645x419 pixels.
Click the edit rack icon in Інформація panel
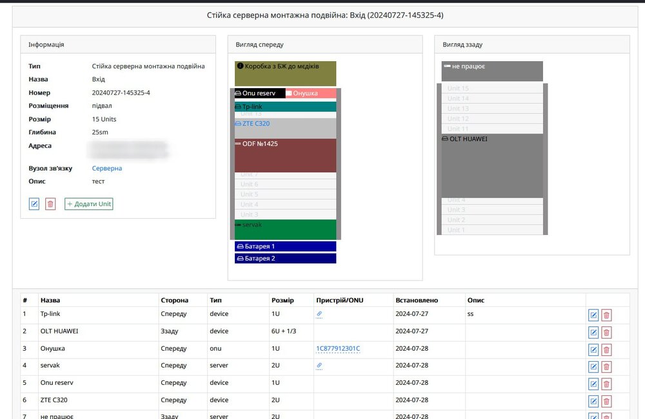[x=34, y=204]
